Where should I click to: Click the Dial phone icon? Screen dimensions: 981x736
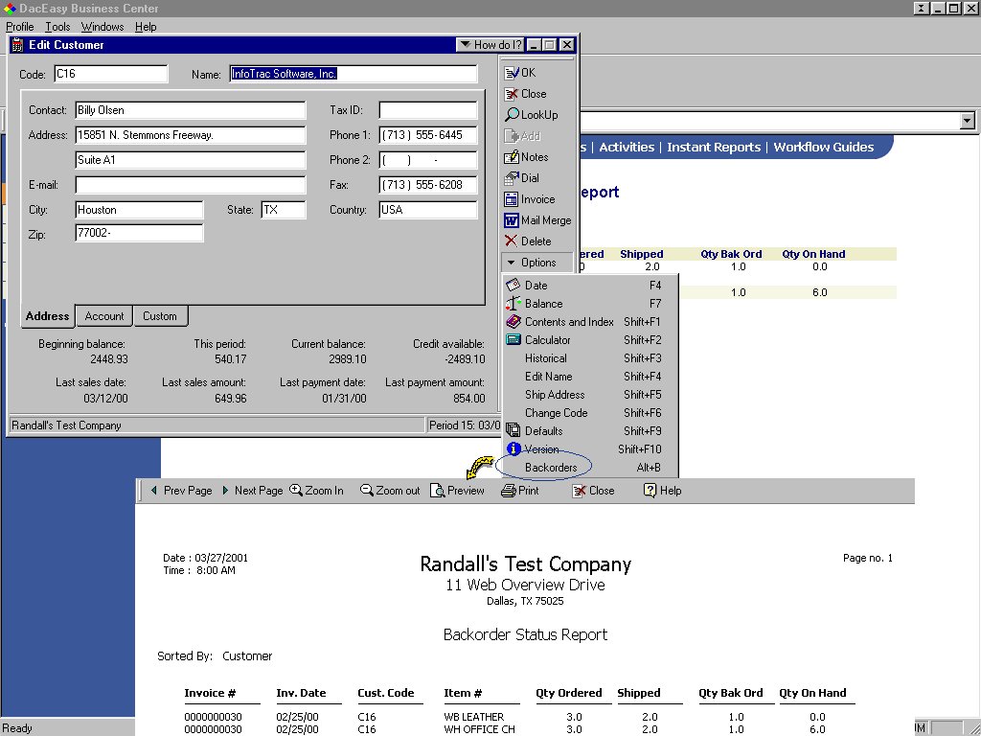point(512,178)
